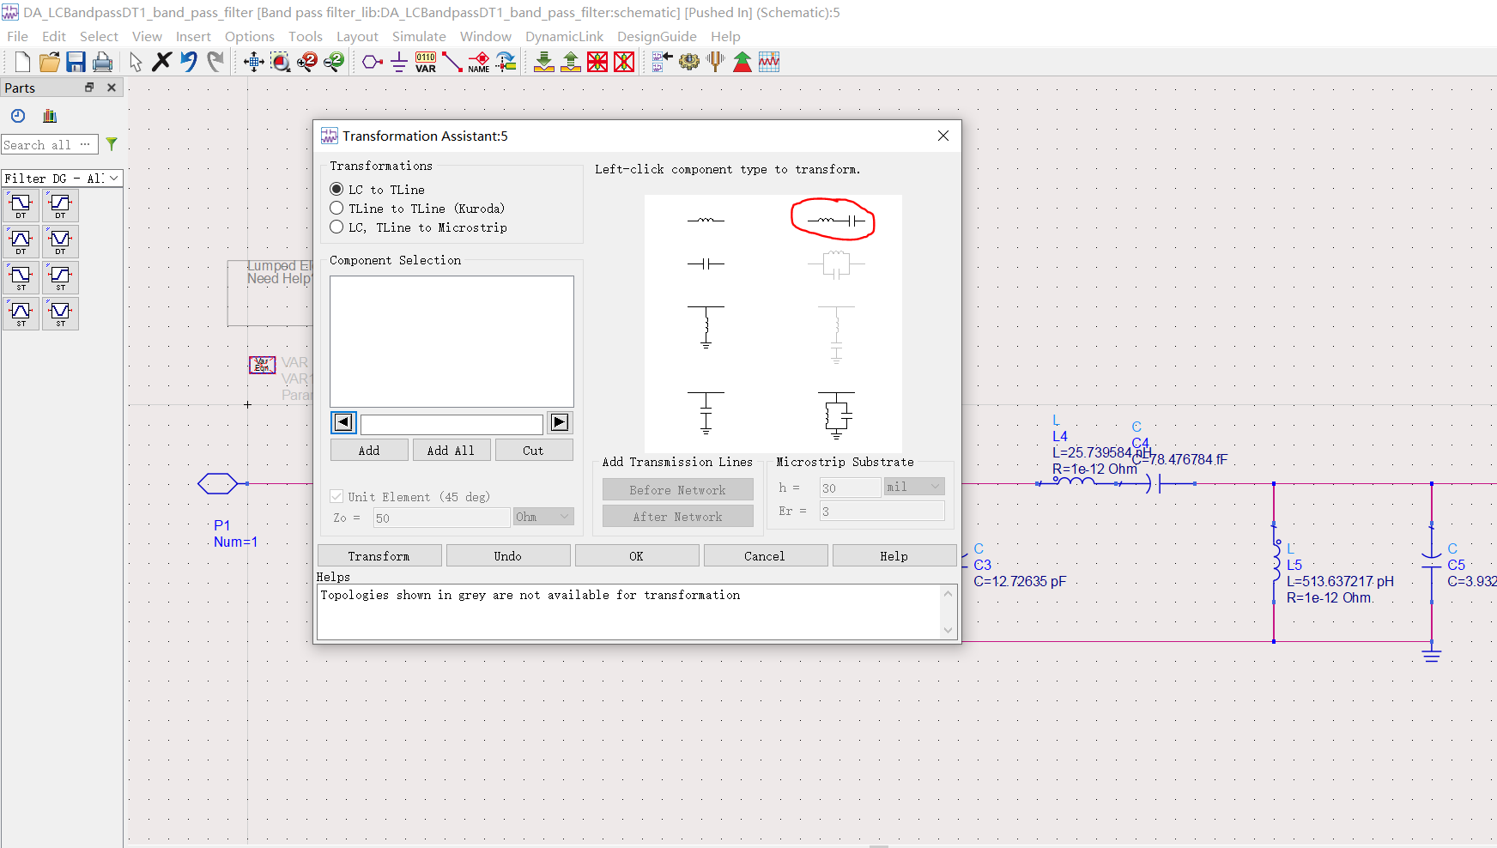Zoom out by two using the minus magnifier

coord(333,62)
